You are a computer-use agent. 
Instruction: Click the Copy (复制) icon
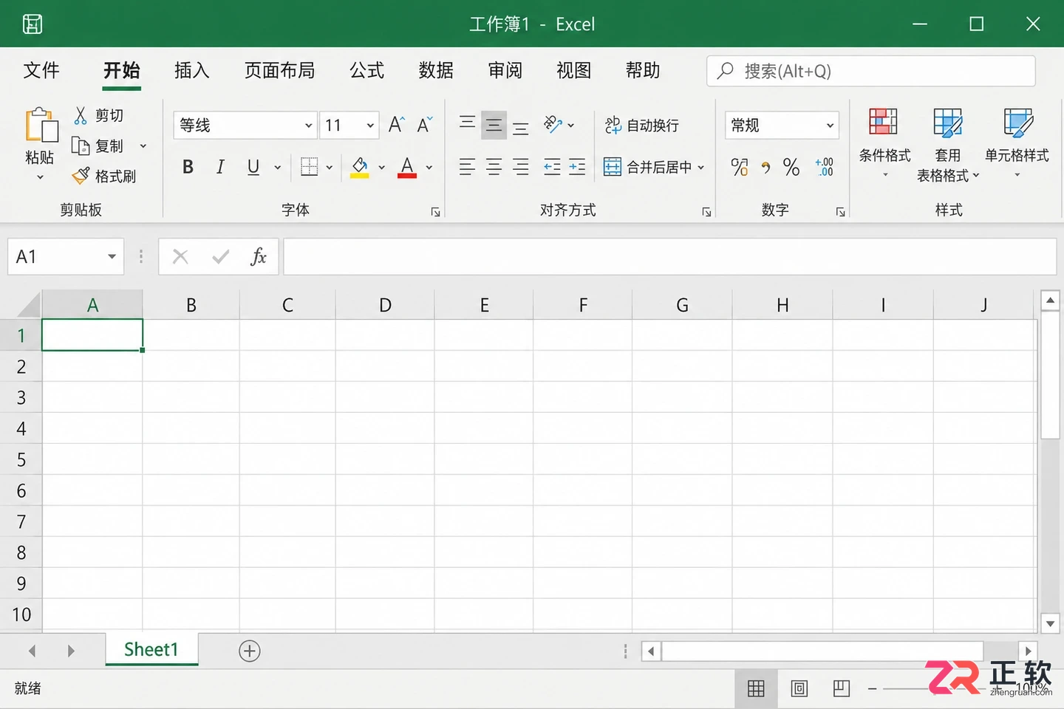81,145
